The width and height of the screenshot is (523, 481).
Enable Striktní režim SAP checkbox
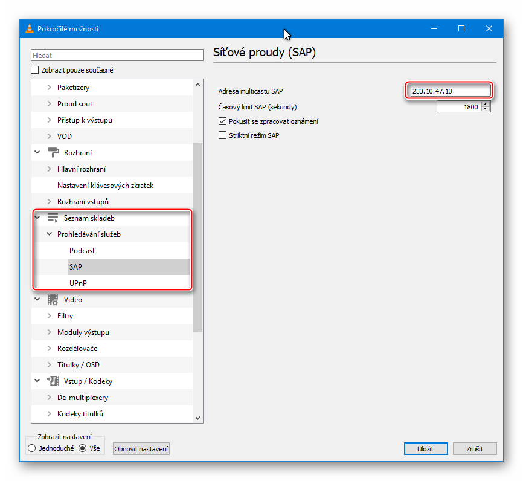(x=222, y=135)
